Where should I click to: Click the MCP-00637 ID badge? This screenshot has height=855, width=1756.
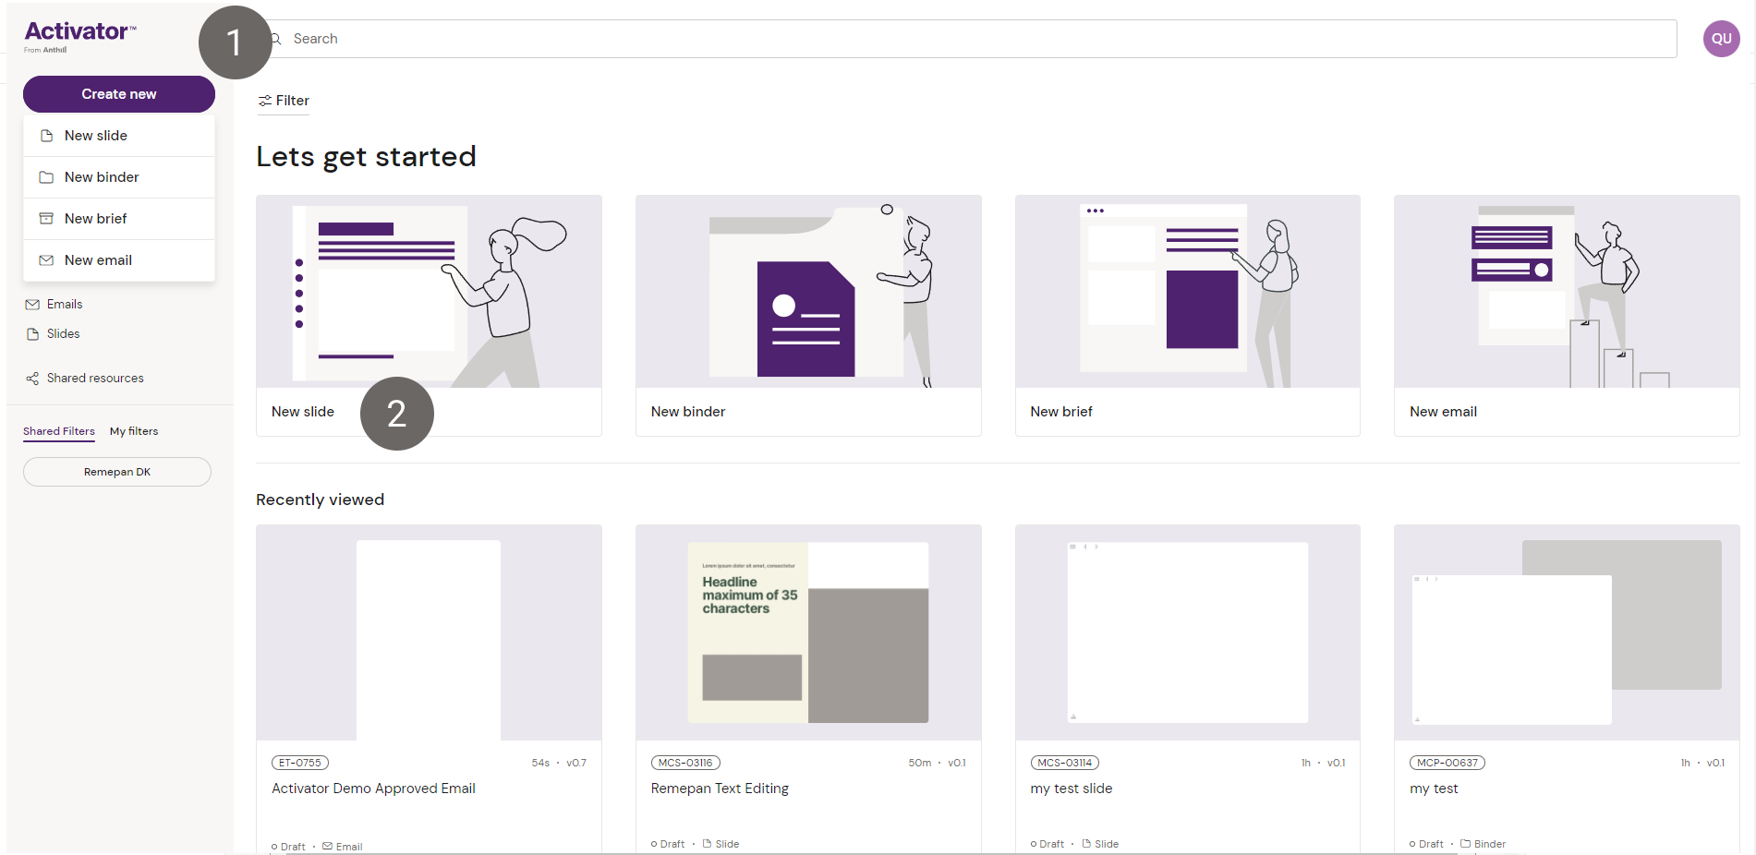coord(1447,763)
